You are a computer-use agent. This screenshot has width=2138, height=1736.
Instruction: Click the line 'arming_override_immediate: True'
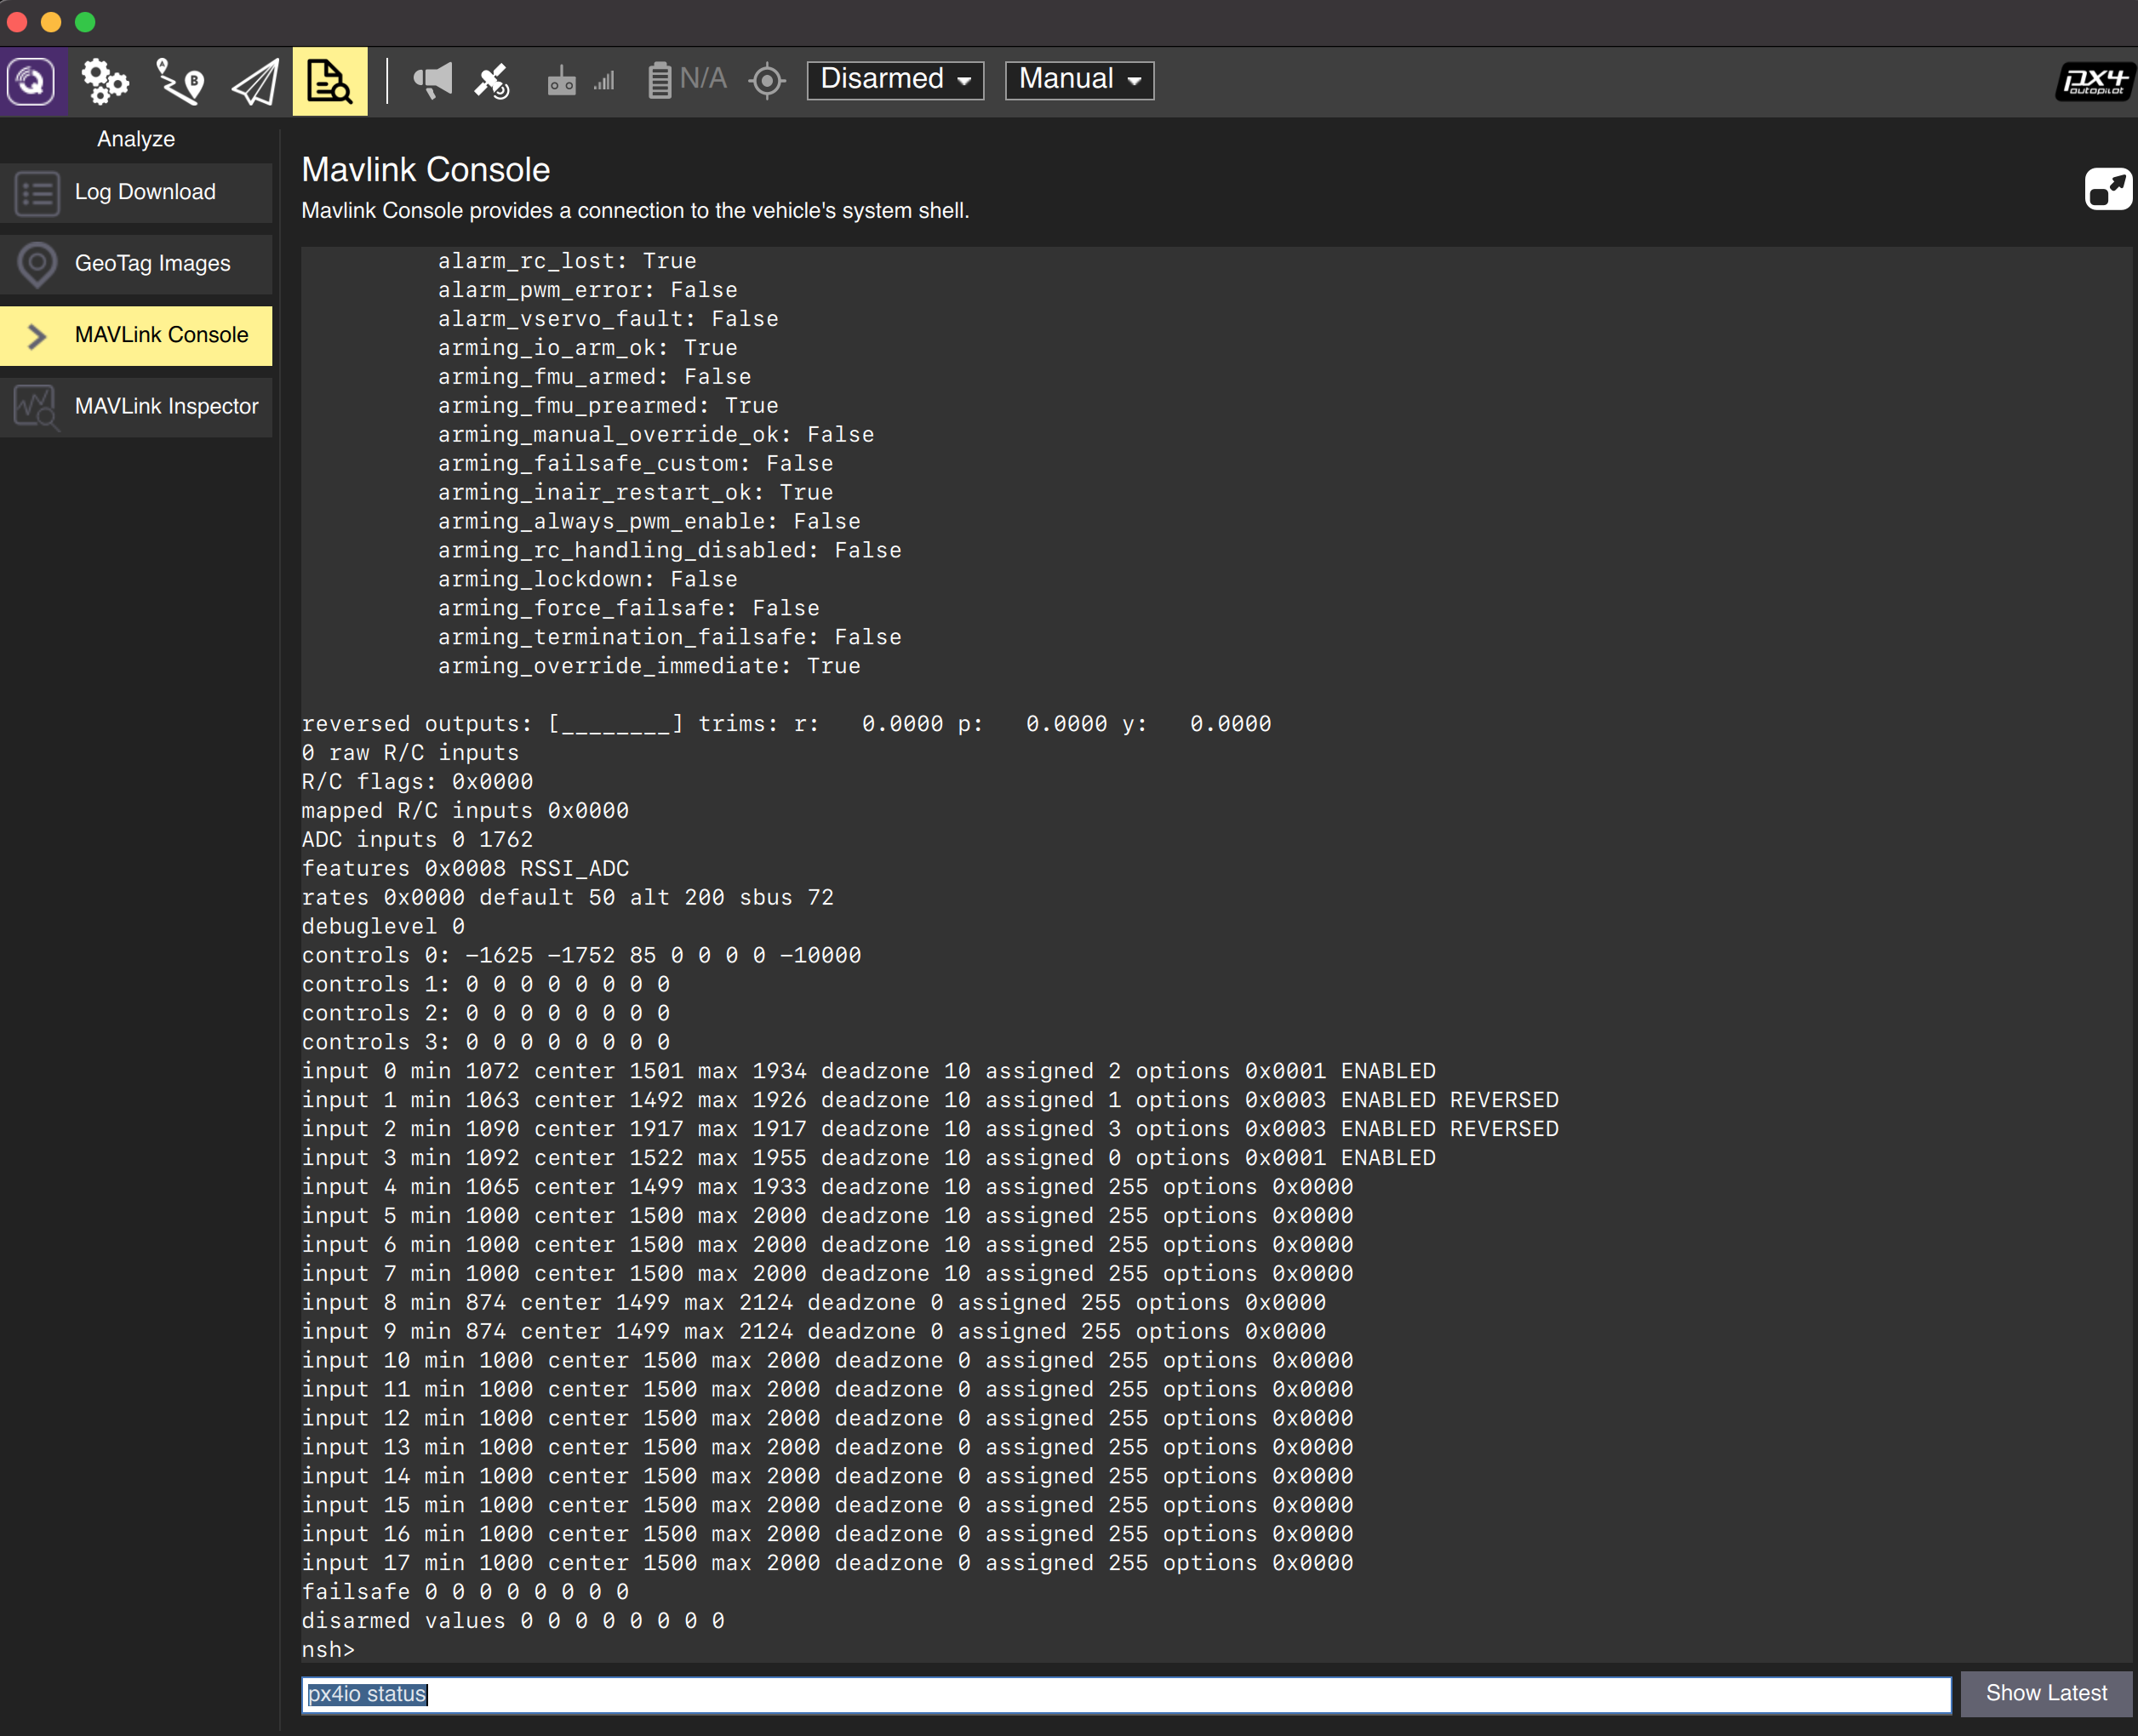(x=649, y=666)
